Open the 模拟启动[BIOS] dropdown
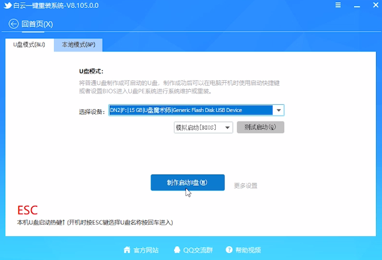This screenshot has width=382, height=260. pyautogui.click(x=203, y=128)
